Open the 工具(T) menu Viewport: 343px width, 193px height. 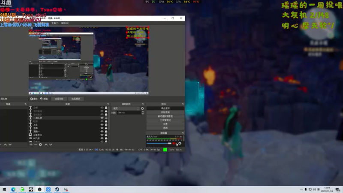pyautogui.click(x=55, y=23)
